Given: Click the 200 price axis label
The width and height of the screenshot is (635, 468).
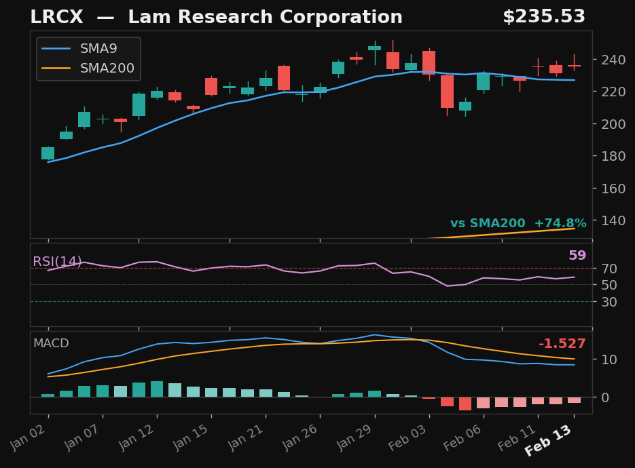Looking at the screenshot, I should pyautogui.click(x=613, y=123).
